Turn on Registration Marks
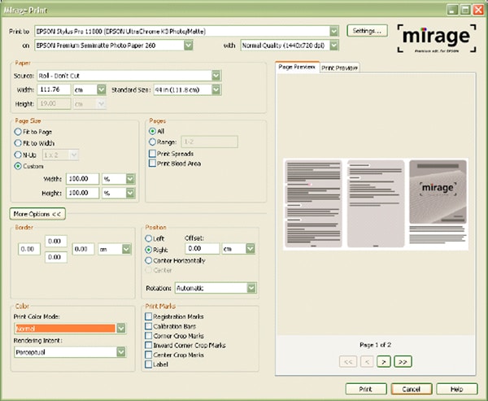This screenshot has width=488, height=401. click(x=148, y=316)
